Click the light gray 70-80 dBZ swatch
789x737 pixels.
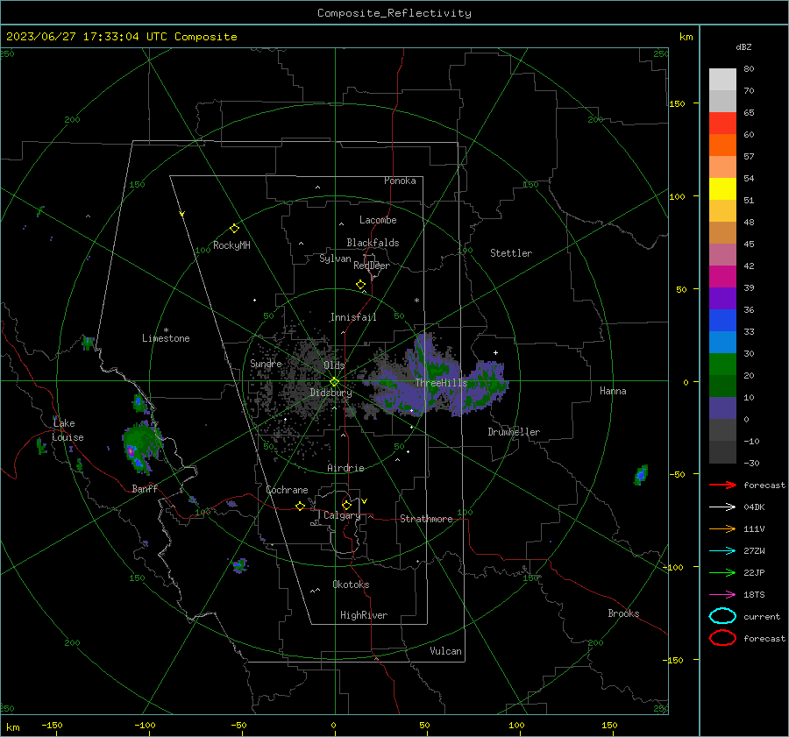[x=722, y=80]
